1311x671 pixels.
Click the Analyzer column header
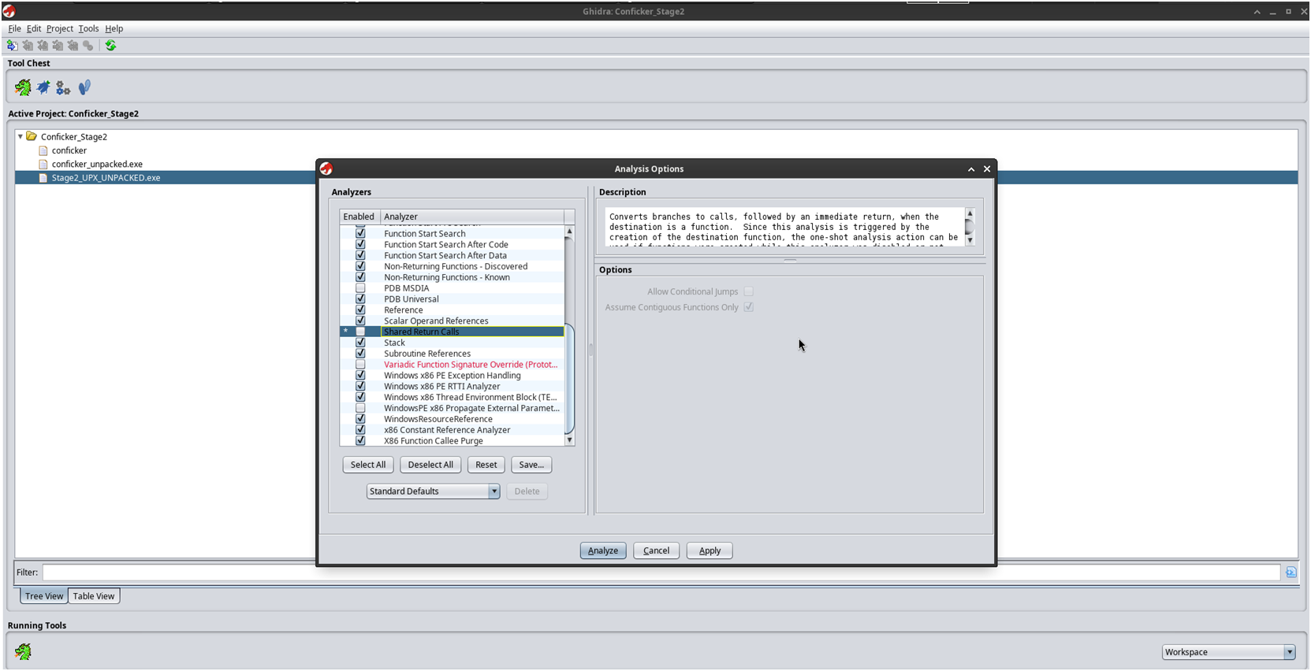point(471,217)
